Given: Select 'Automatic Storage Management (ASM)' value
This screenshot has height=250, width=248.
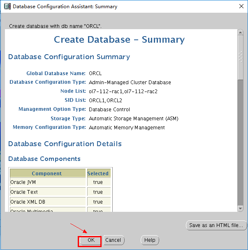Looking at the screenshot, I should click(x=134, y=119).
